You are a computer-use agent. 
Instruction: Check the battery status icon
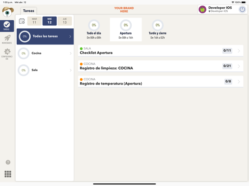tap(244, 2)
